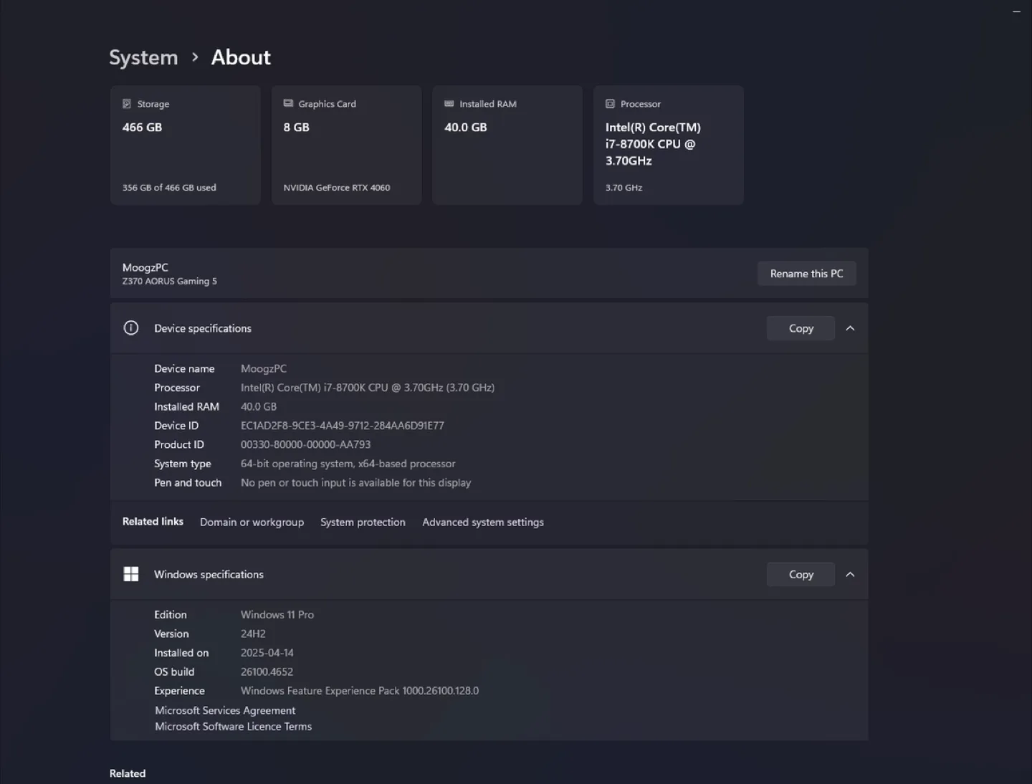The image size is (1032, 784).
Task: Open Domain or workgroup settings
Action: click(x=252, y=522)
